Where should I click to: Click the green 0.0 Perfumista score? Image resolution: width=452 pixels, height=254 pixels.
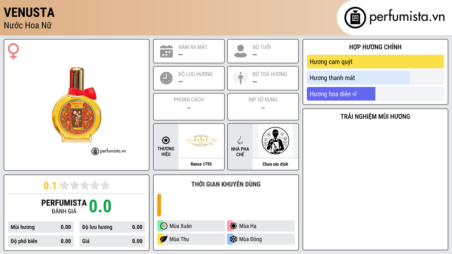(x=100, y=206)
